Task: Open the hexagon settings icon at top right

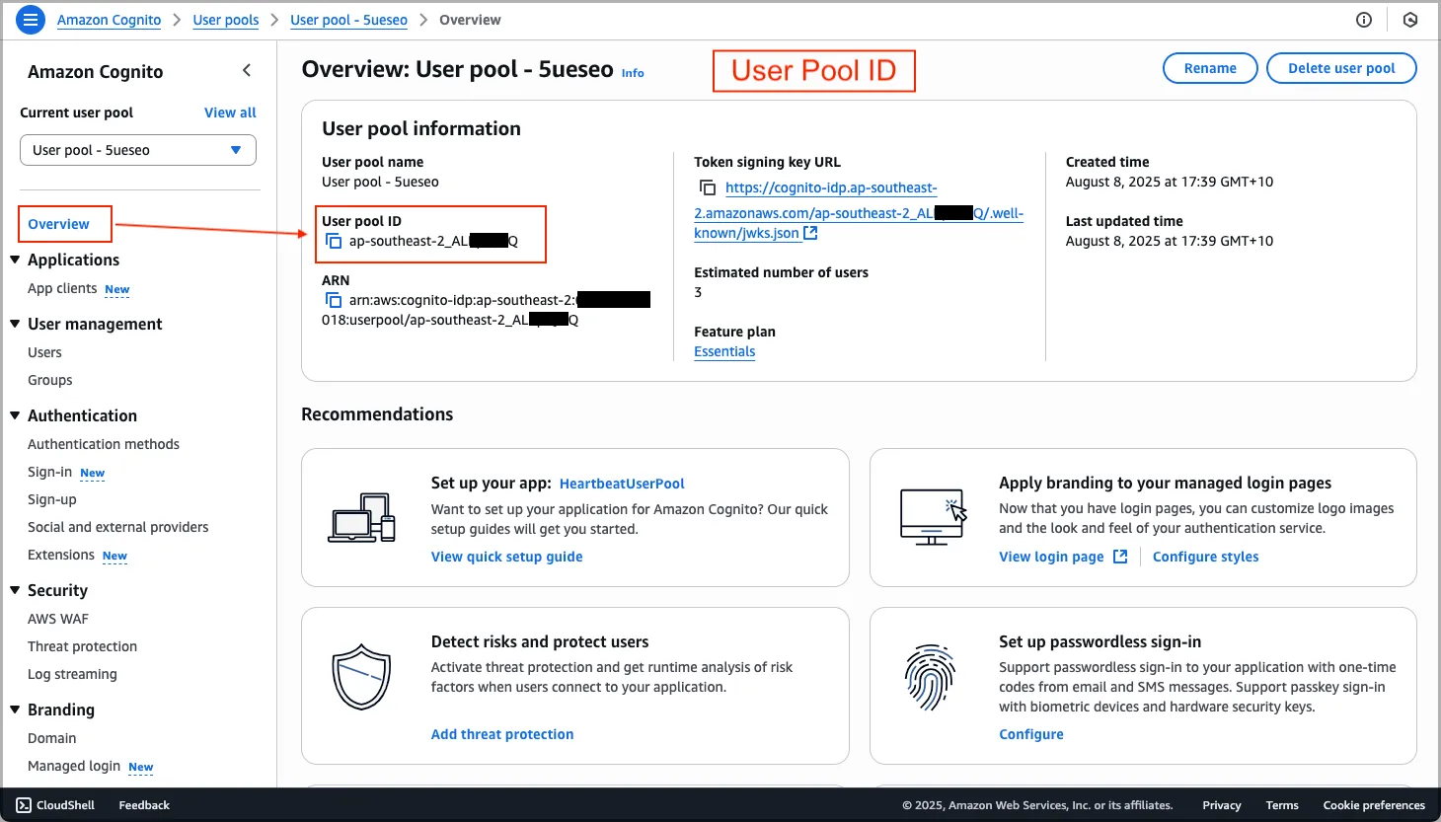Action: coord(1410,20)
